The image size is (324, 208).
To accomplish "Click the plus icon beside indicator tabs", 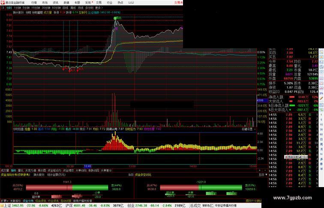I will click(260, 170).
